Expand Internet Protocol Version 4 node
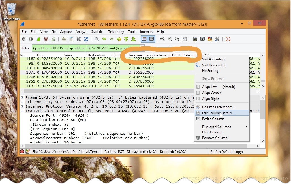291x184 pixels. pyautogui.click(x=22, y=106)
